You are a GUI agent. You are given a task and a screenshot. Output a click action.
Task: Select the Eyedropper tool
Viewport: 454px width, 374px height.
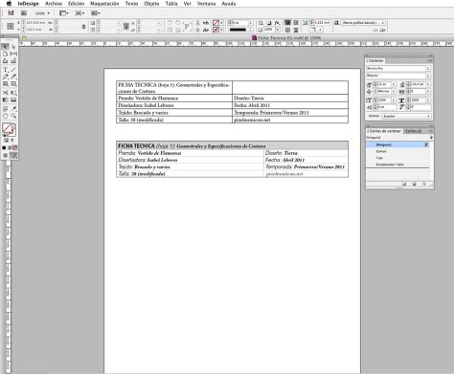(x=13, y=109)
